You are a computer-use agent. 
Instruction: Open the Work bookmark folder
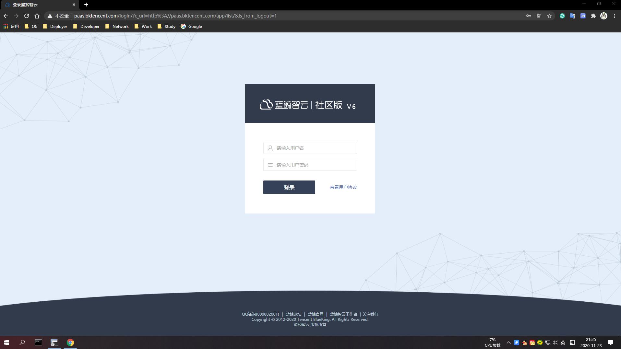(143, 26)
